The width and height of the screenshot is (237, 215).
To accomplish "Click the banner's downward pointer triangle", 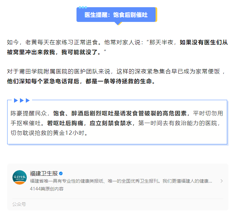I will (117, 24).
